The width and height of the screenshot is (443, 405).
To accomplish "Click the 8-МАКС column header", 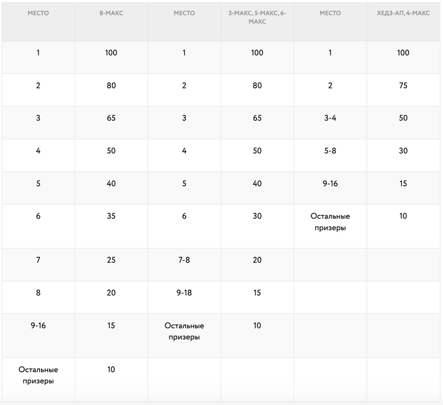I will [111, 13].
